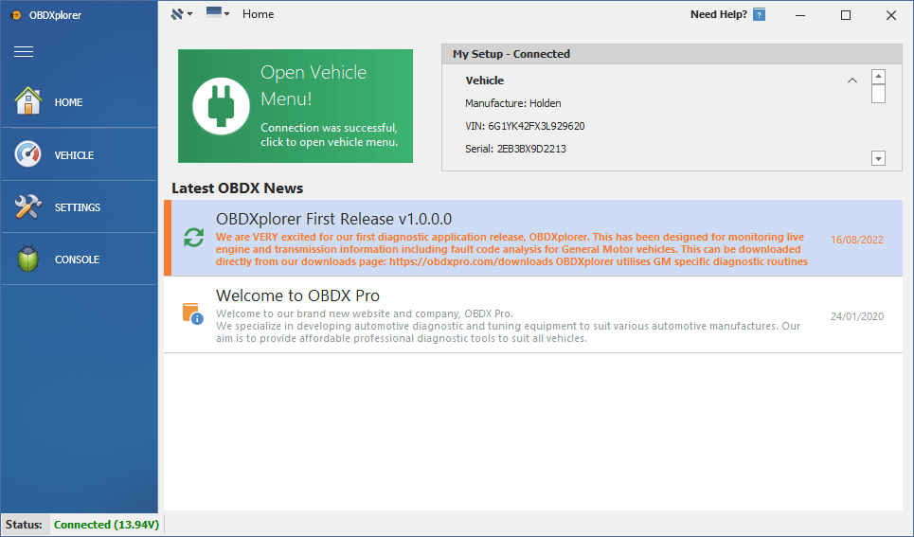The width and height of the screenshot is (914, 537).
Task: Open the OBDXplorer First Release v1.0.0.0 article
Action: (x=333, y=220)
